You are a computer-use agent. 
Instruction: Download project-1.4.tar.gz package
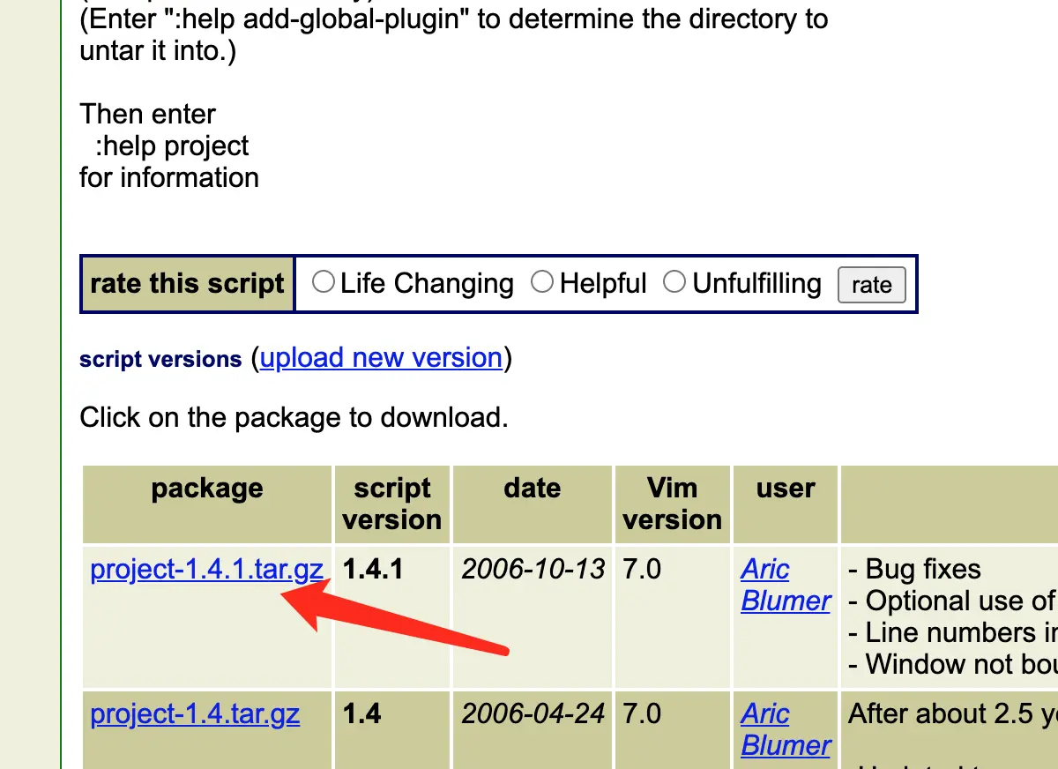coord(195,713)
